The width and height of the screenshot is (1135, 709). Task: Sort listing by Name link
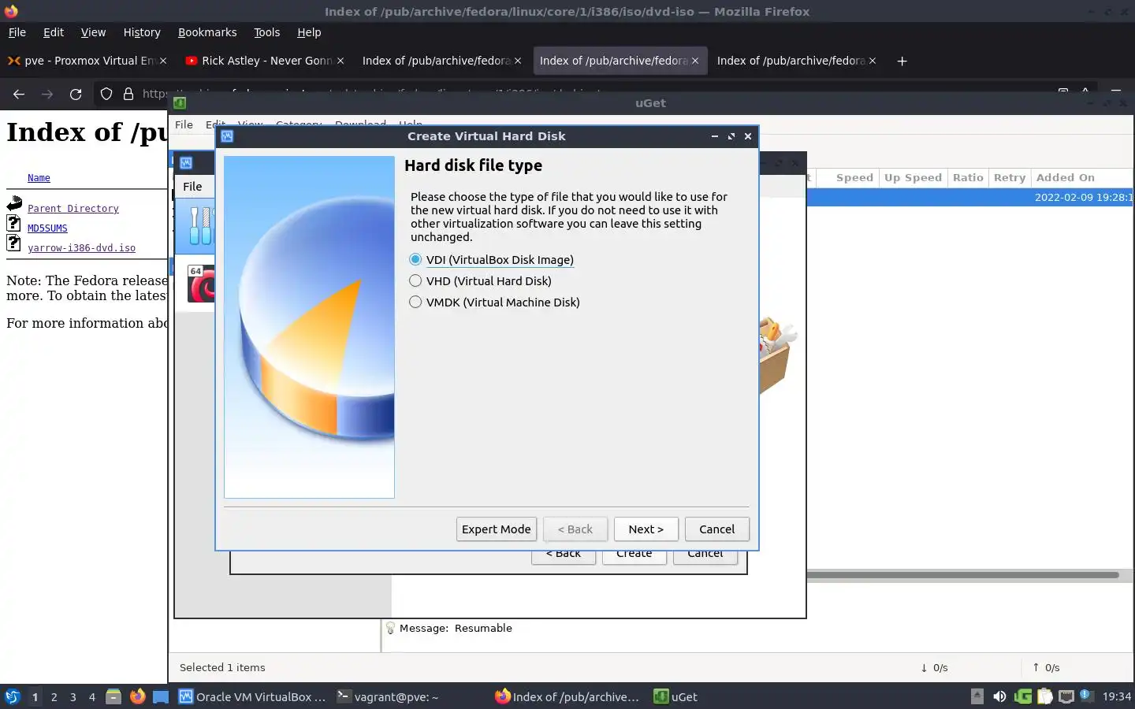click(x=39, y=178)
